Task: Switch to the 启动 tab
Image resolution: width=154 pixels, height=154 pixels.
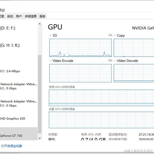Action: click(x=10, y=16)
